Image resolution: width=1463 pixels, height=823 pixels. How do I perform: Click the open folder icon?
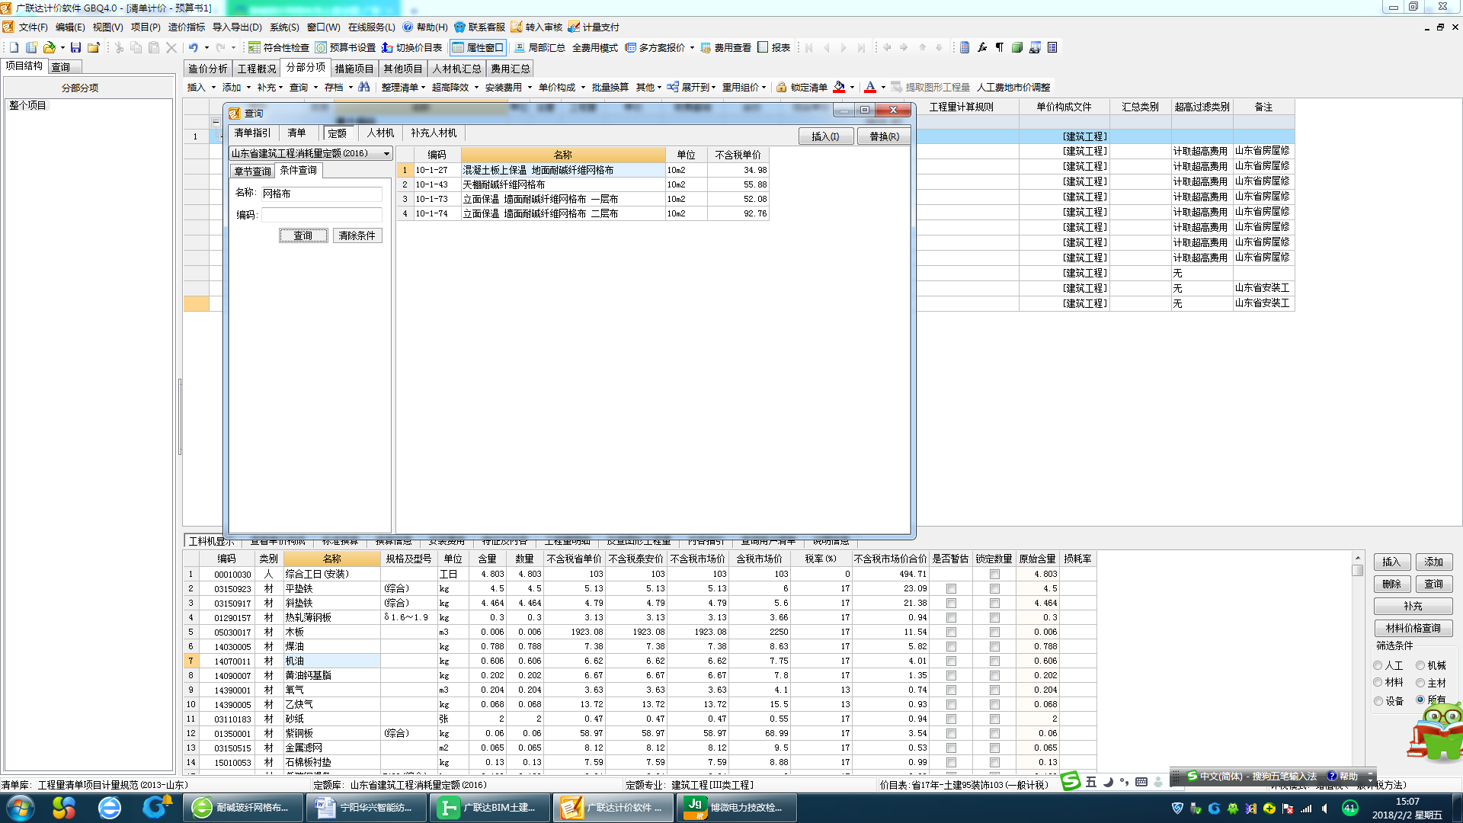(50, 47)
